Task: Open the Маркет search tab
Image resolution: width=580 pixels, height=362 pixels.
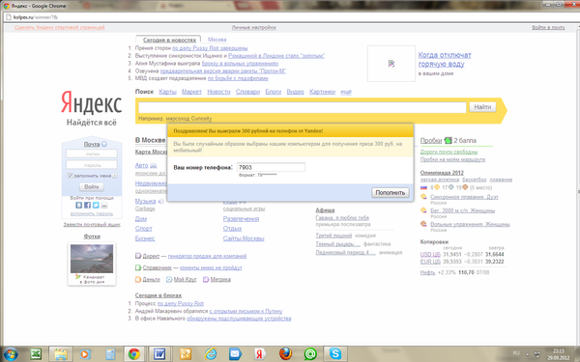Action: pyautogui.click(x=191, y=92)
